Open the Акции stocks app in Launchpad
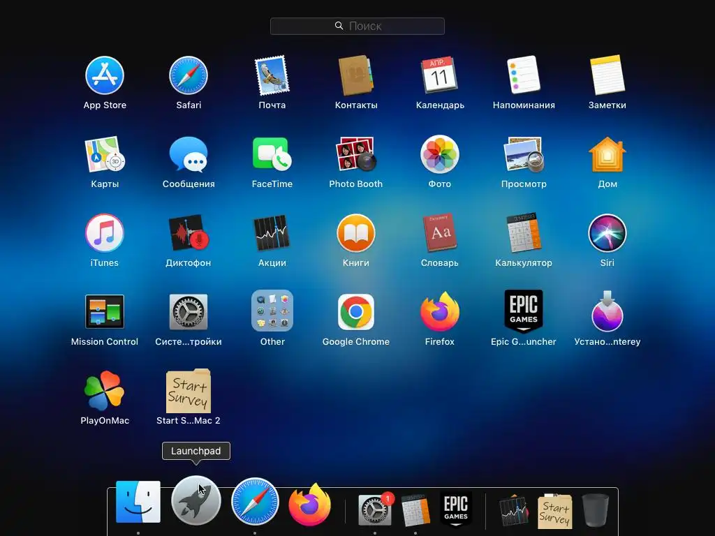 click(x=272, y=233)
